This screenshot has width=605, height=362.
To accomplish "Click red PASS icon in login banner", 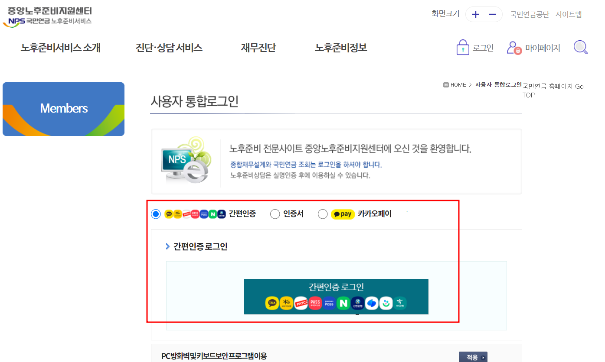I will pos(315,303).
